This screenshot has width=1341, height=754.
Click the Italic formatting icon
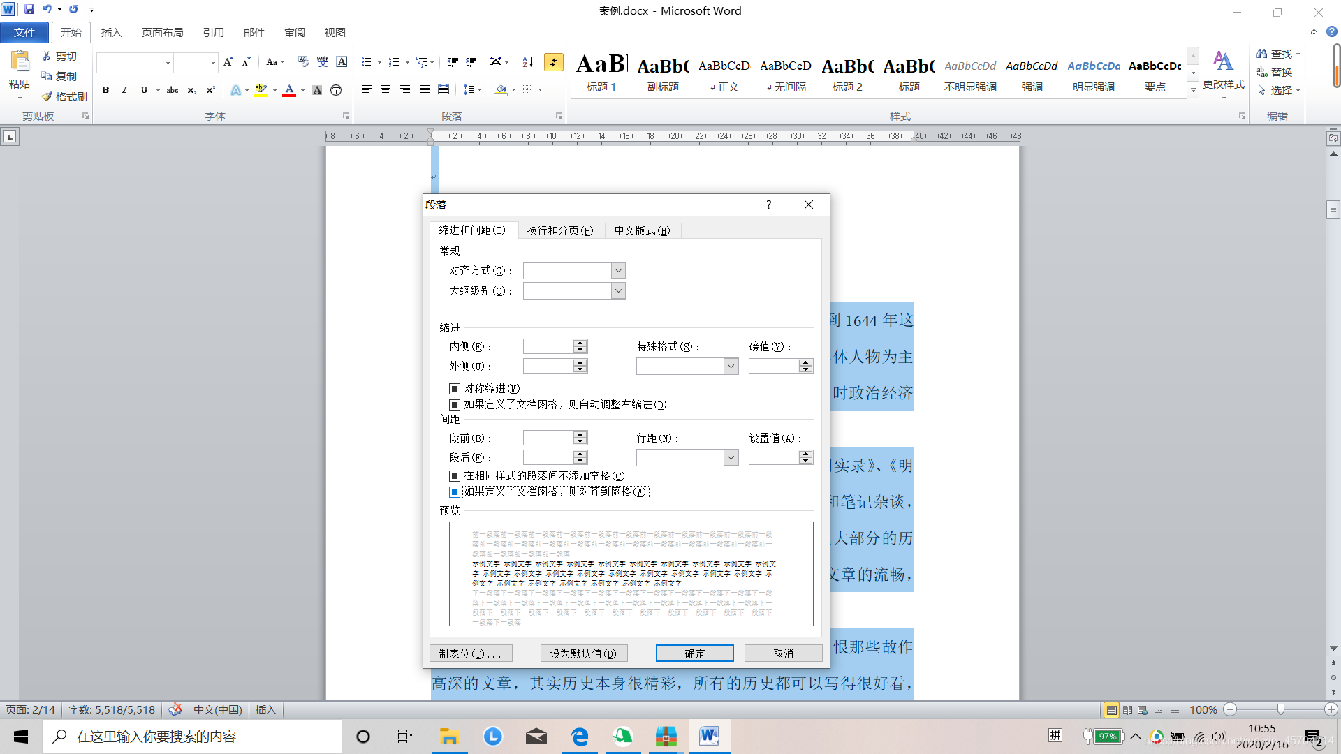tap(124, 90)
